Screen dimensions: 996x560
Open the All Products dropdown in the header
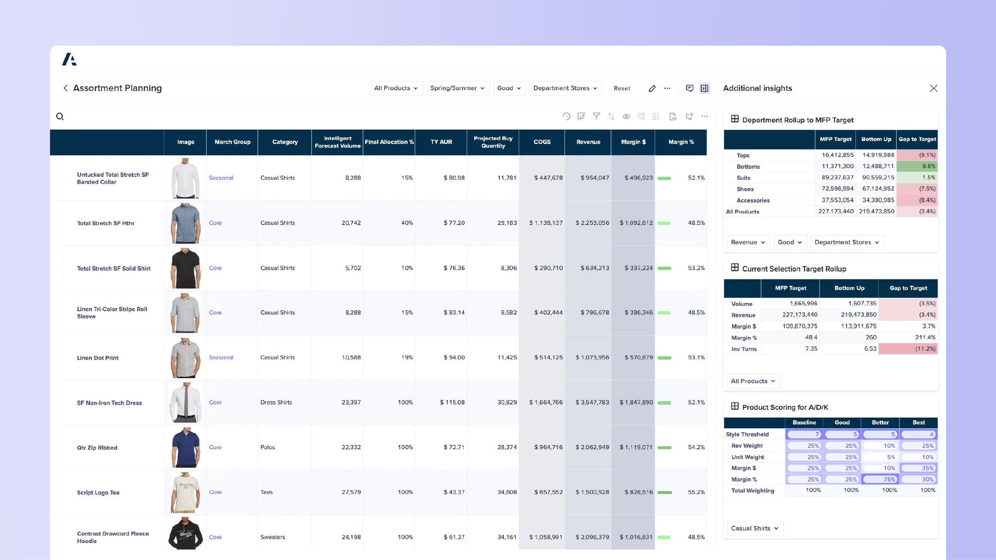click(x=396, y=88)
